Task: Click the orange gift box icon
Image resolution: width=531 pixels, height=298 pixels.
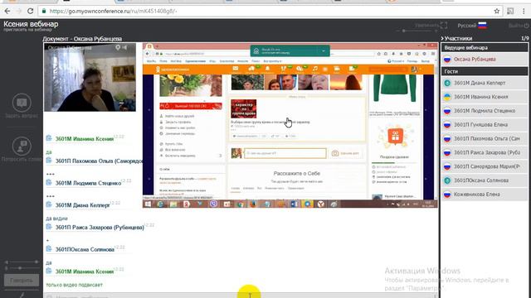Action: click(395, 137)
